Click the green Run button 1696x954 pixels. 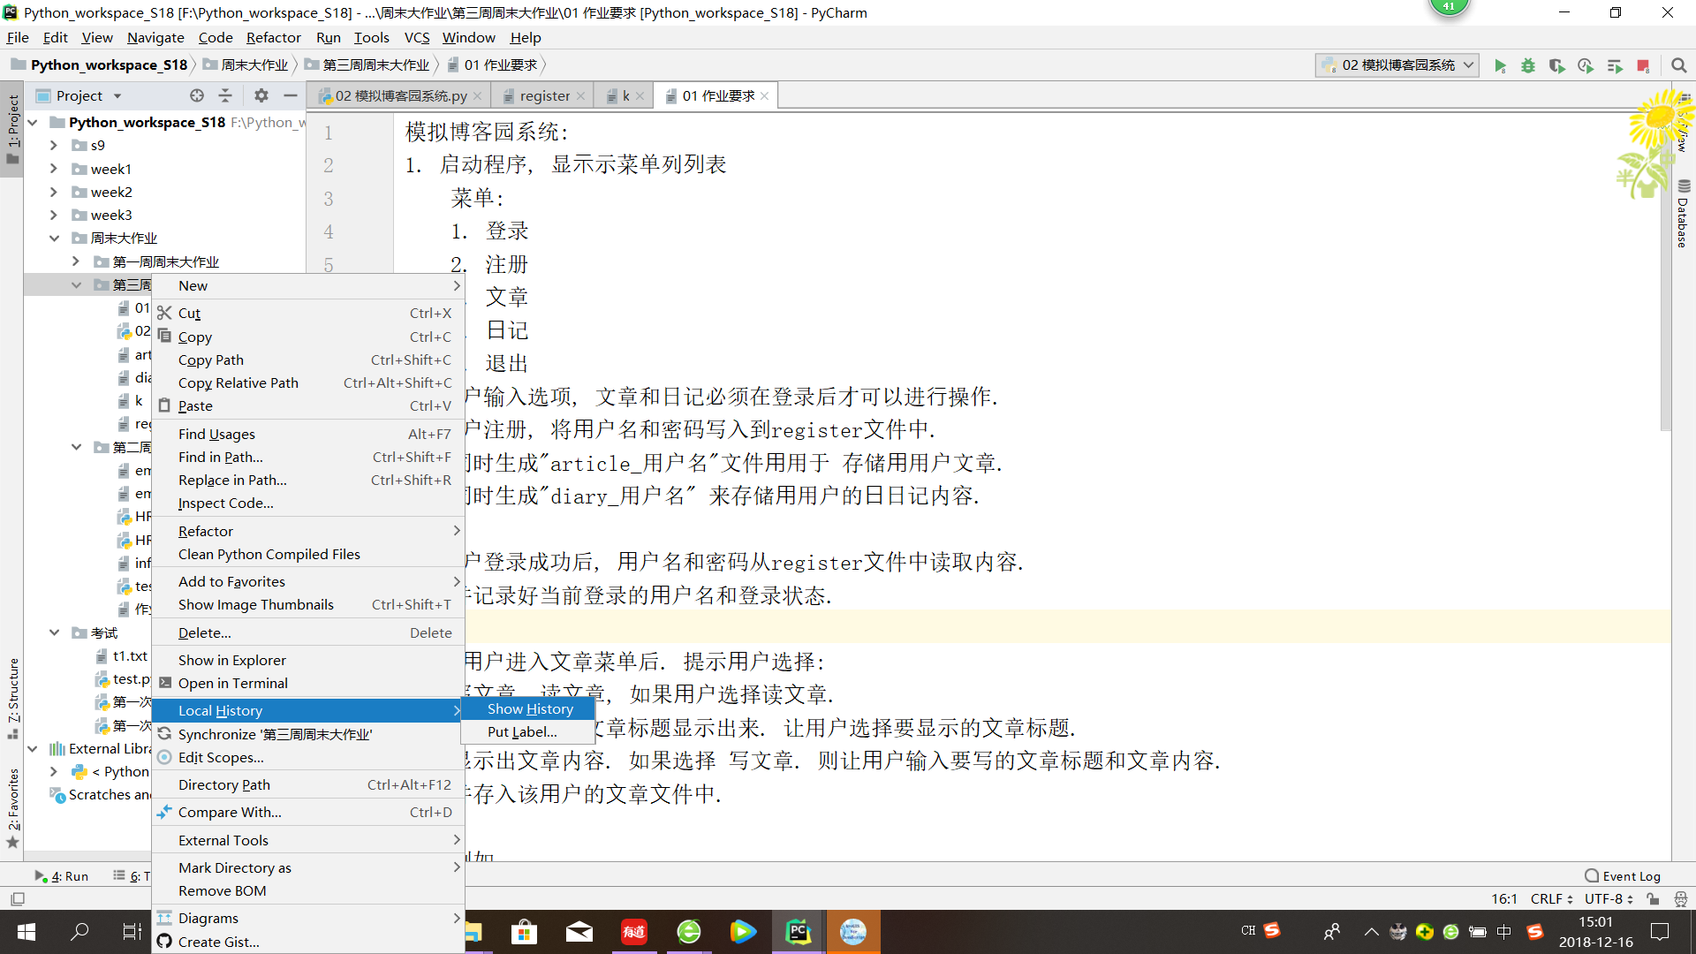tap(1500, 65)
